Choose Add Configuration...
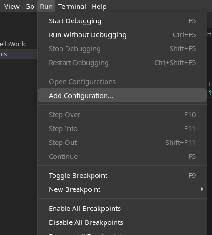 [122, 95]
